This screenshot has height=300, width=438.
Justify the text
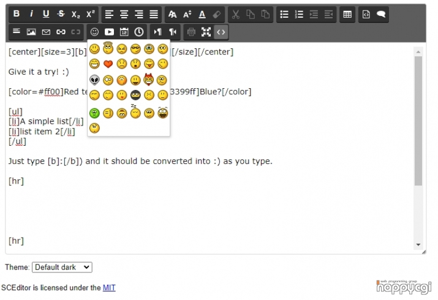(154, 14)
